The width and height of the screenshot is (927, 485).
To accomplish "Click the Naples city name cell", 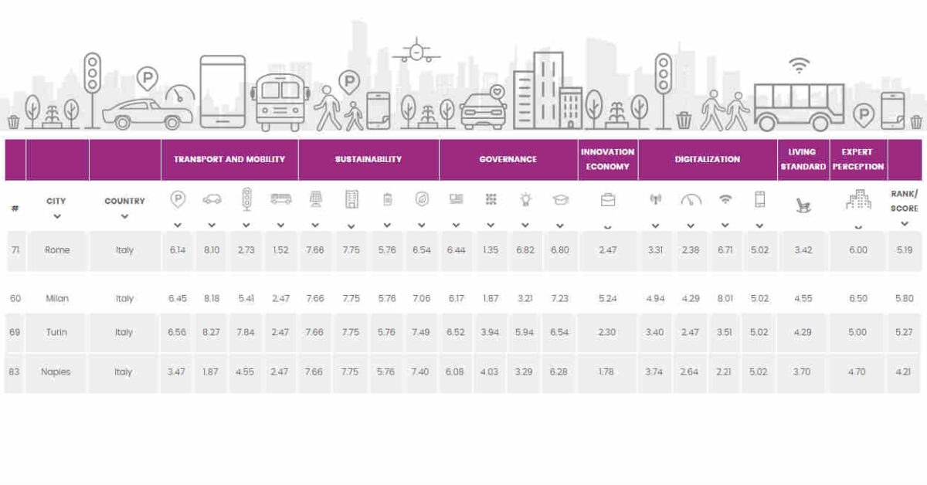I will [x=56, y=372].
